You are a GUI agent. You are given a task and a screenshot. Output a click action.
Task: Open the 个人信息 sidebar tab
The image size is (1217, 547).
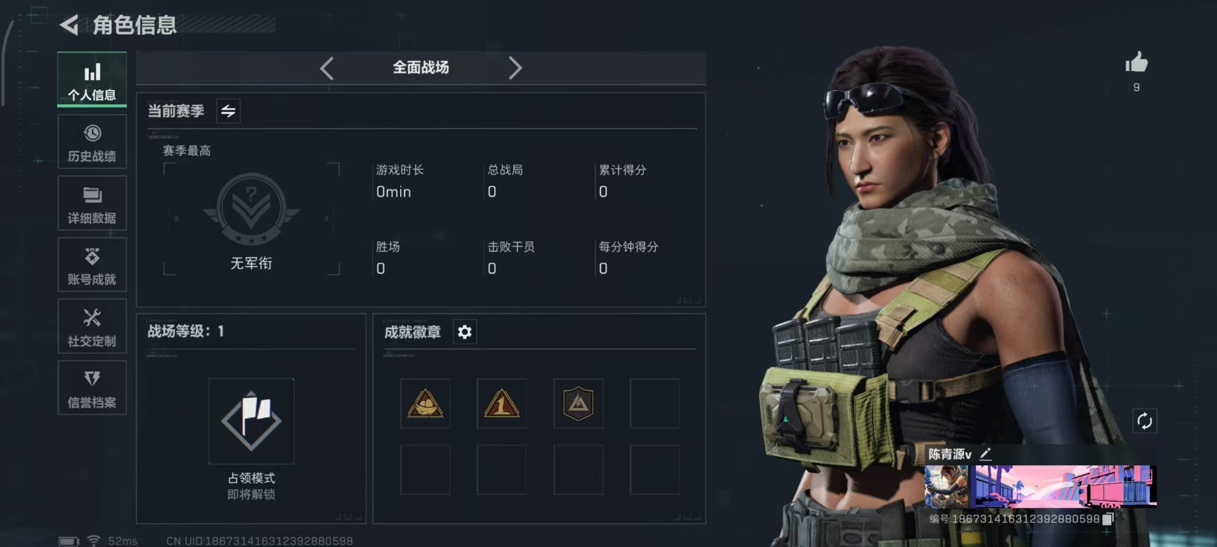pyautogui.click(x=92, y=79)
